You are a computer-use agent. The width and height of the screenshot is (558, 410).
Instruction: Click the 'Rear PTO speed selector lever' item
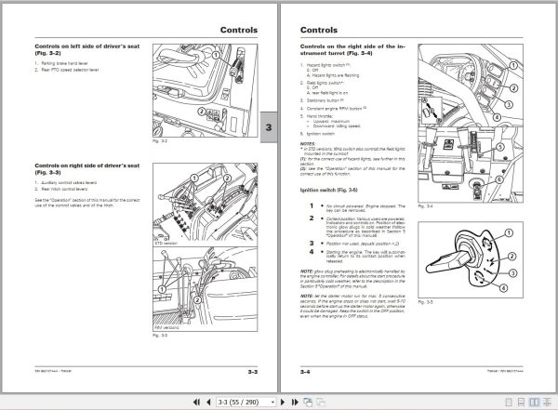[67, 70]
